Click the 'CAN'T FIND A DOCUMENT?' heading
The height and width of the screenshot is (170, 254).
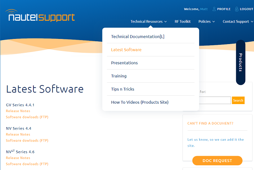(210, 123)
